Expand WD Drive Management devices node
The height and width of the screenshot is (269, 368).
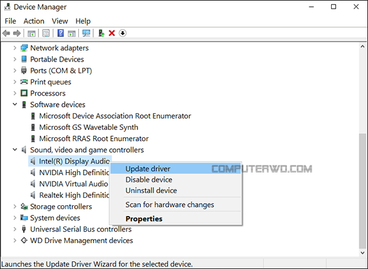click(15, 240)
